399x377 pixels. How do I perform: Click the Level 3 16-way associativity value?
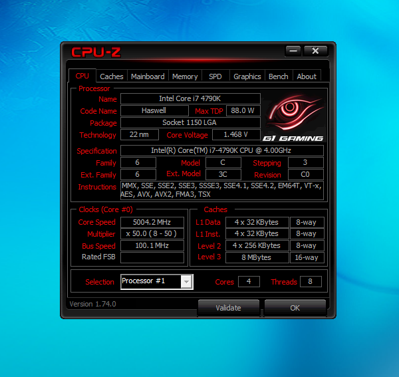[x=307, y=257]
